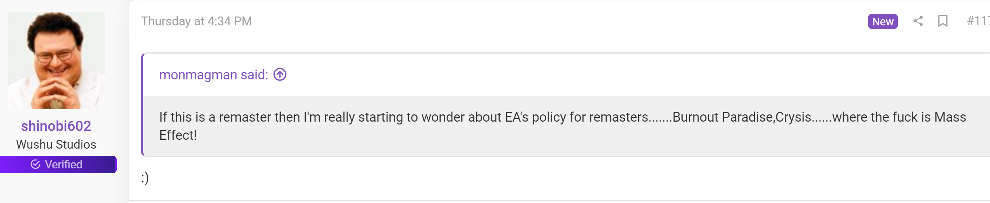
Task: Open the post number #117 permalink
Action: coord(978,21)
